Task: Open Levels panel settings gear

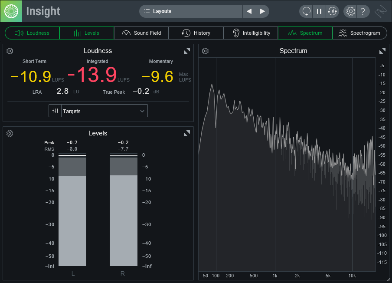Action: click(10, 133)
